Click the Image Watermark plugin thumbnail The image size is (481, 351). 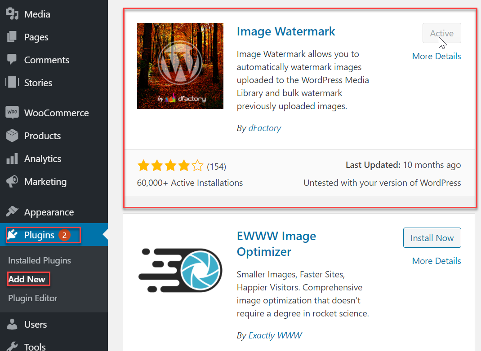point(180,66)
